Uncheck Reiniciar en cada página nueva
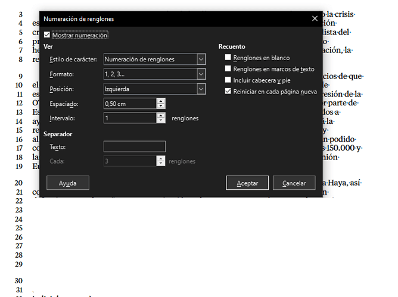398x297 pixels. coord(228,91)
